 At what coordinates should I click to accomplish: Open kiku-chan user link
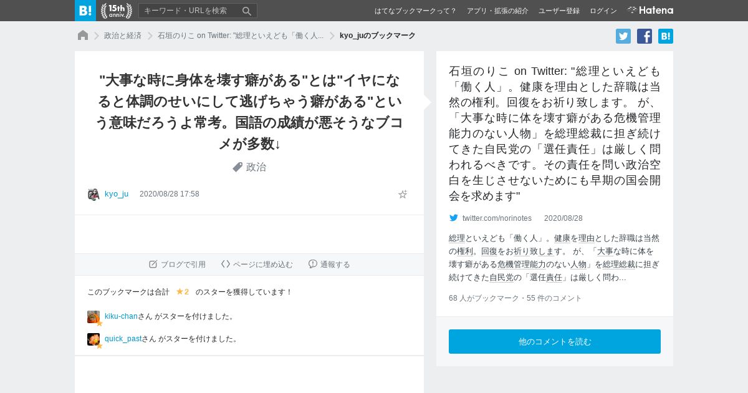[121, 316]
